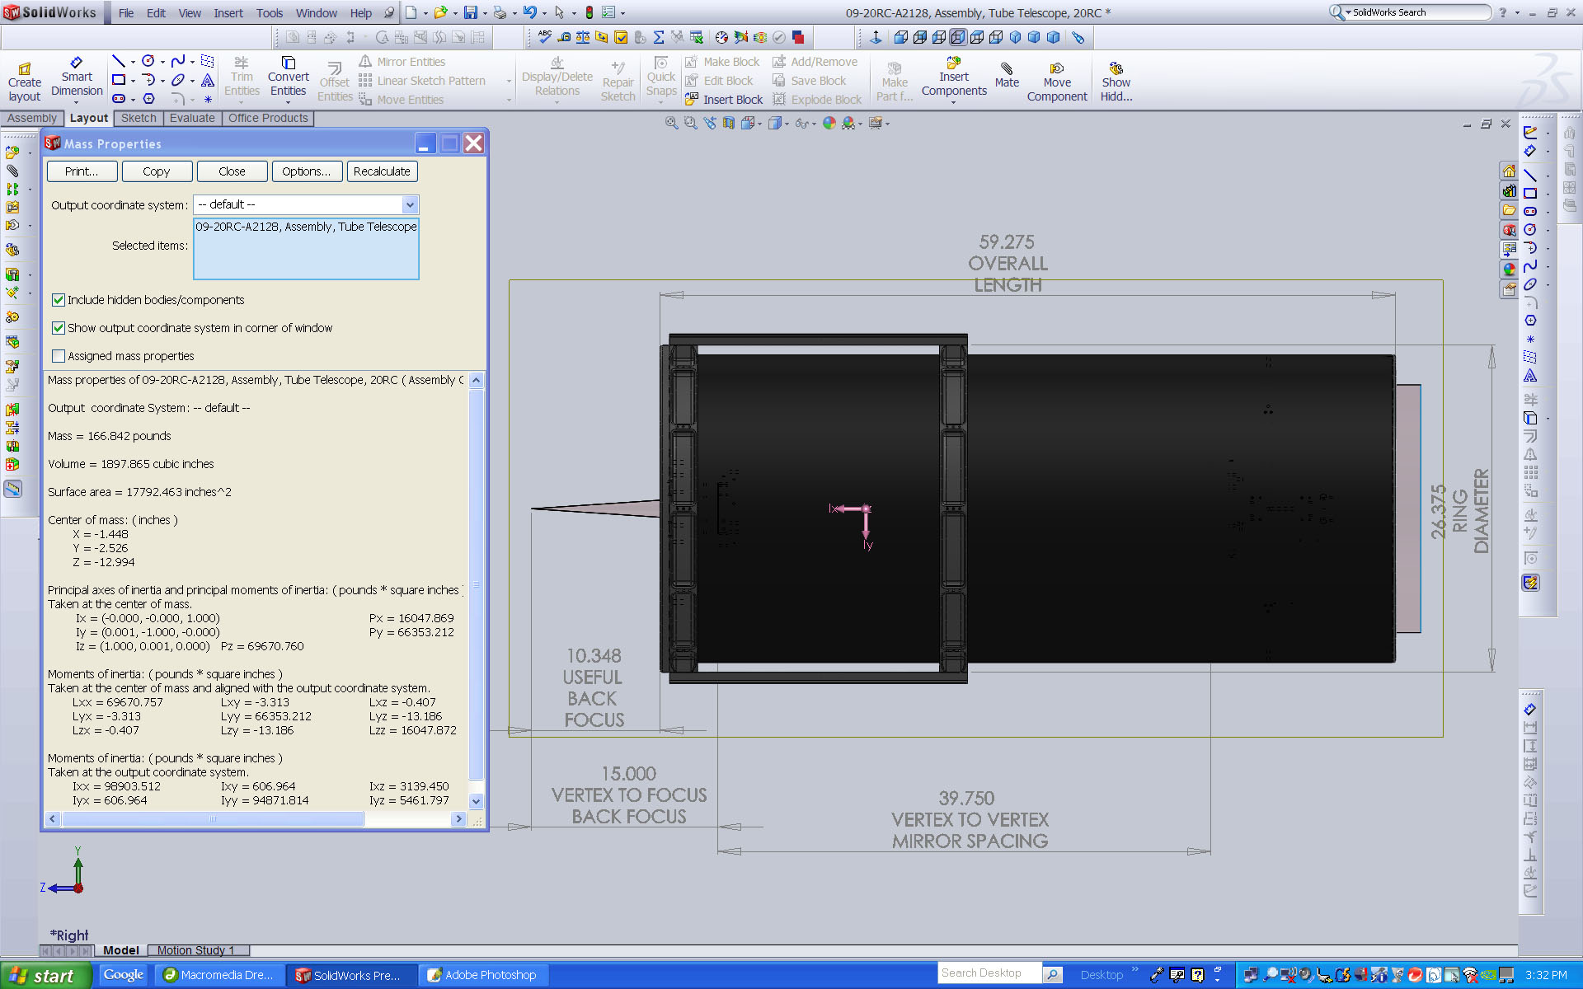Screen dimensions: 1583x989
Task: Click the Mate tool
Action: (1007, 75)
